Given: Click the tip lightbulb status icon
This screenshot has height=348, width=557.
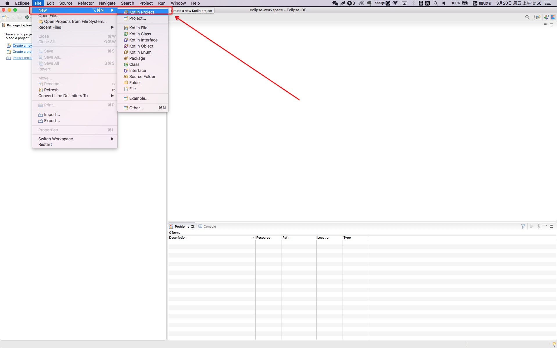Looking at the screenshot, I should (554, 344).
